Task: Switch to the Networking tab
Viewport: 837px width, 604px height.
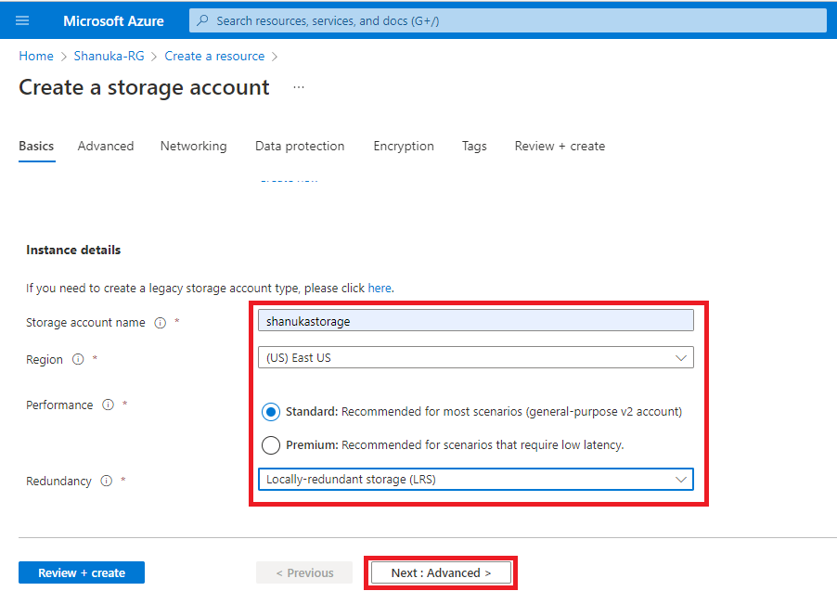Action: click(193, 147)
